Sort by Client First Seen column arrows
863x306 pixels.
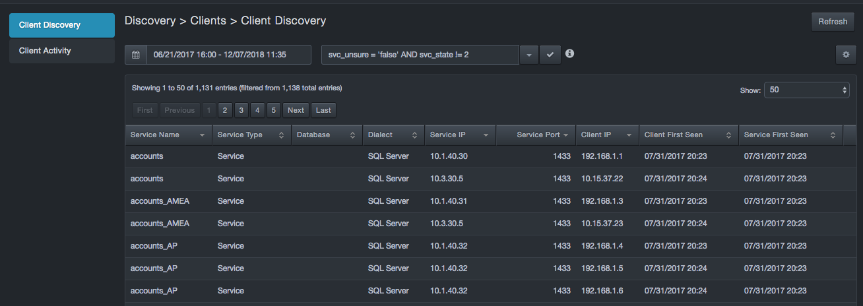coord(728,135)
